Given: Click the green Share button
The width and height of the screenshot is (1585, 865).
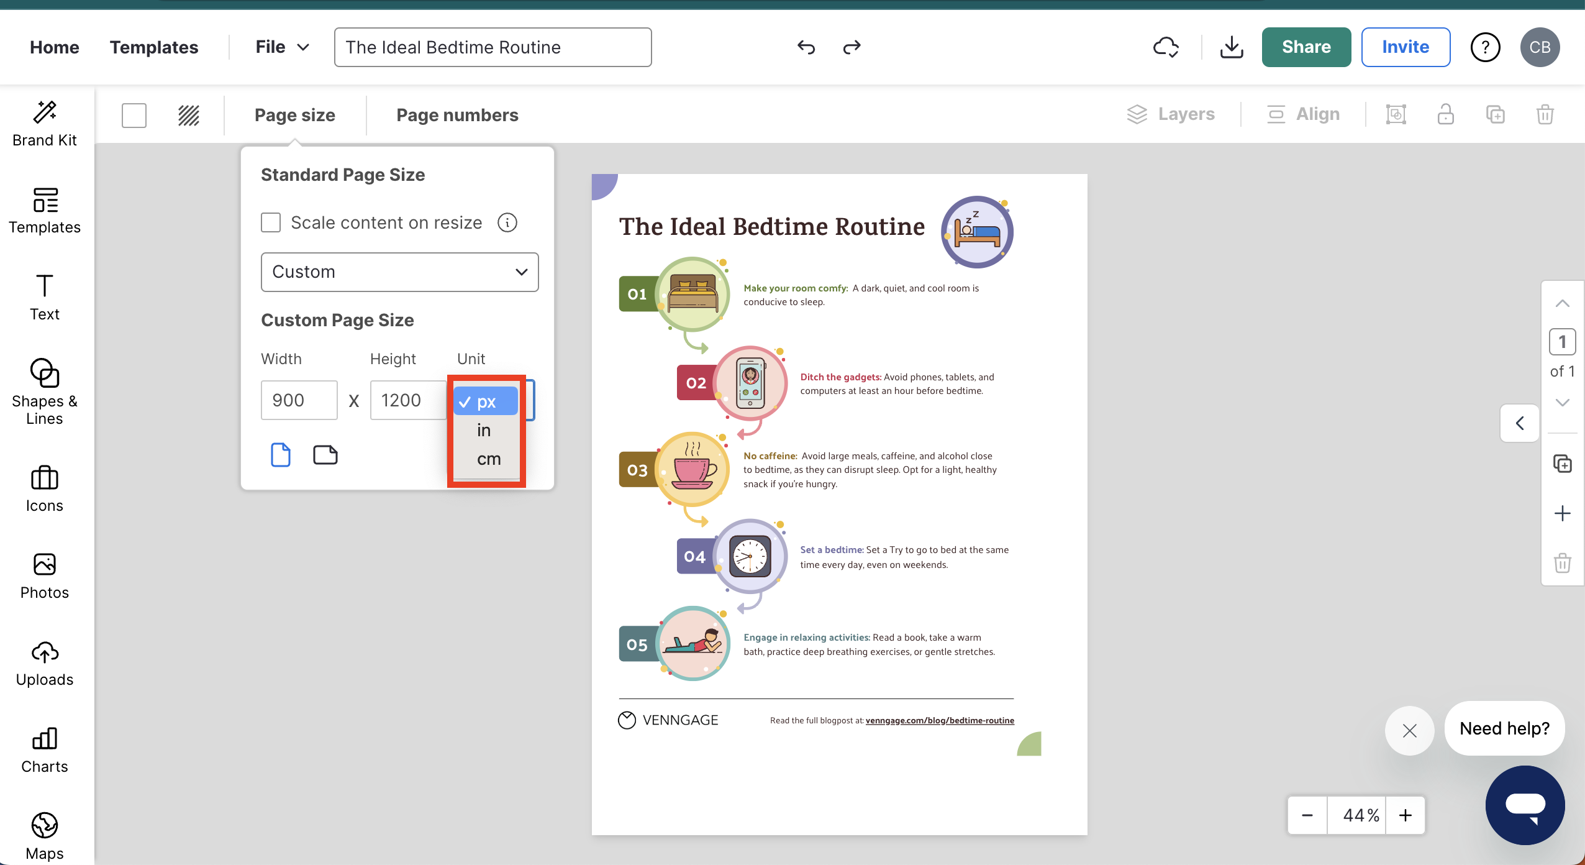Looking at the screenshot, I should (1306, 47).
